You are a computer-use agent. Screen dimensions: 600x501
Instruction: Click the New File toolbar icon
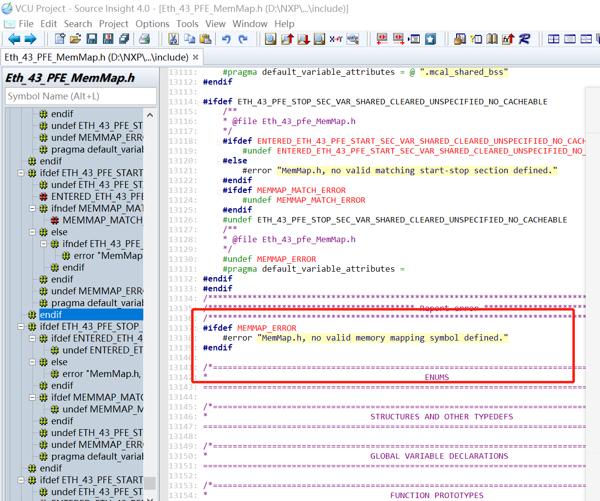click(x=60, y=39)
